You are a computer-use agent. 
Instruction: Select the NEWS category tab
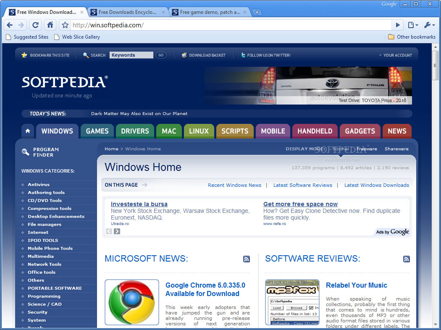click(397, 131)
